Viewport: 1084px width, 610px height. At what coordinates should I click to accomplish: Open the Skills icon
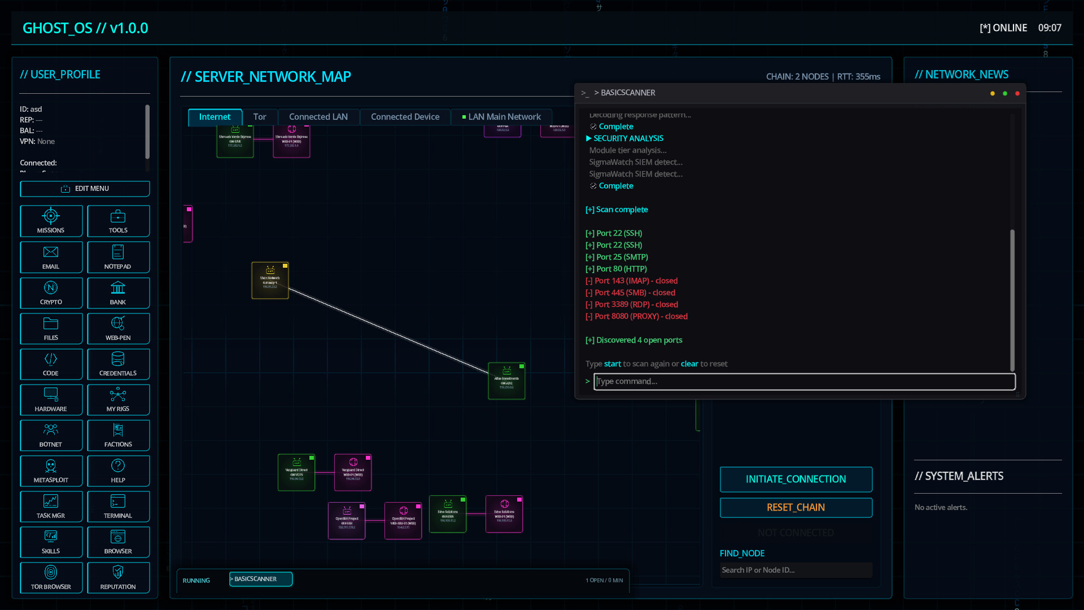tap(51, 542)
